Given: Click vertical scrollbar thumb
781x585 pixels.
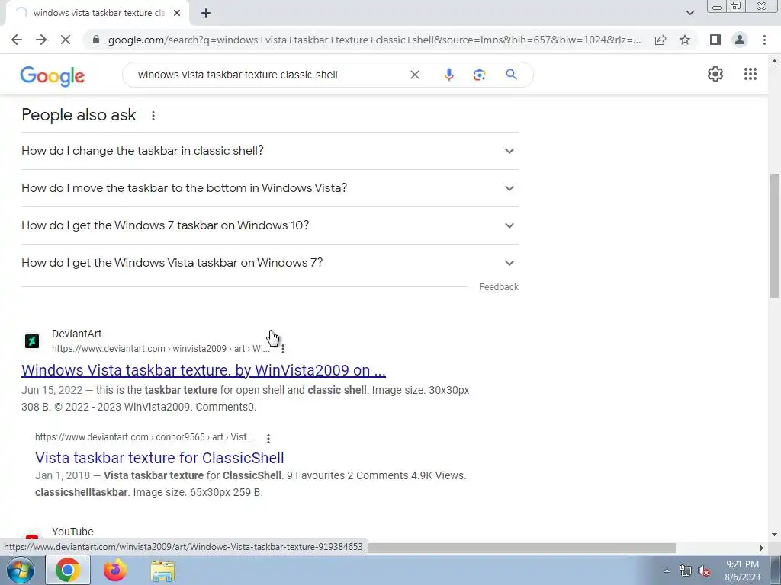Looking at the screenshot, I should (774, 236).
